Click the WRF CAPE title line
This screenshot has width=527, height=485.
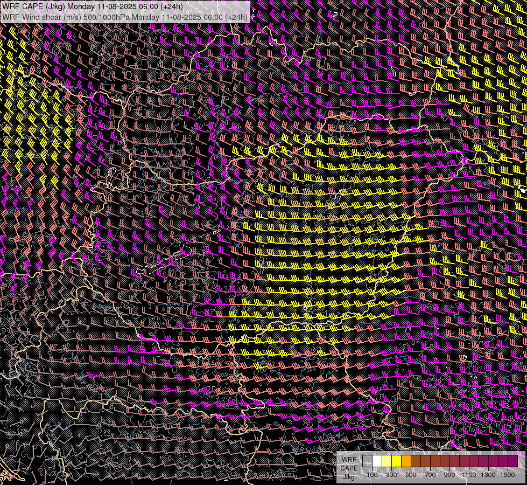[93, 6]
